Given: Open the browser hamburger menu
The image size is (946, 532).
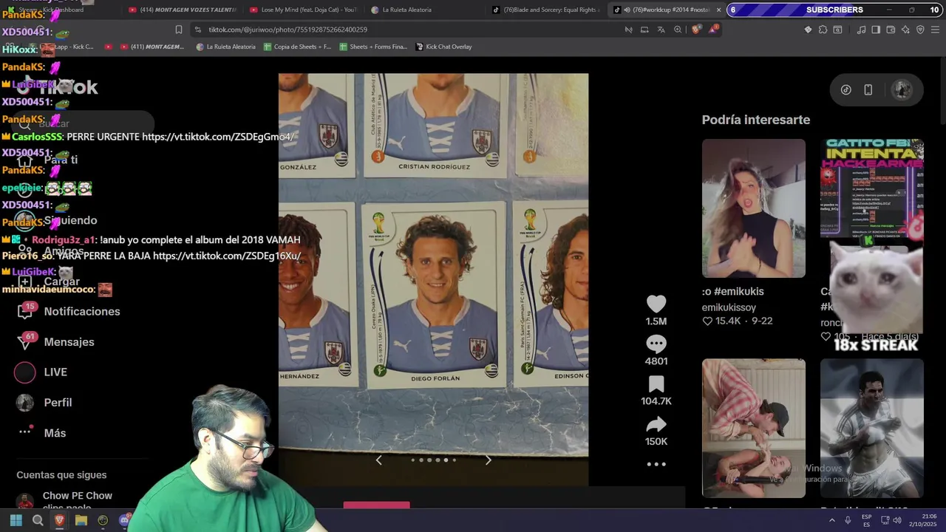Looking at the screenshot, I should click(935, 30).
